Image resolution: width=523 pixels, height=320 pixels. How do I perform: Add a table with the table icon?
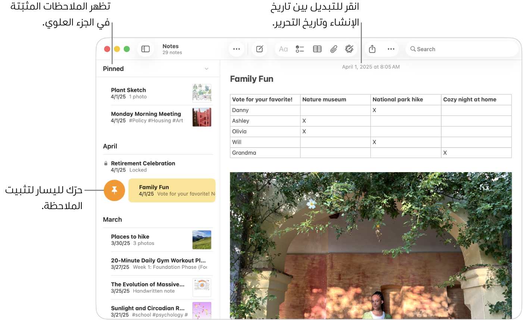click(x=317, y=49)
